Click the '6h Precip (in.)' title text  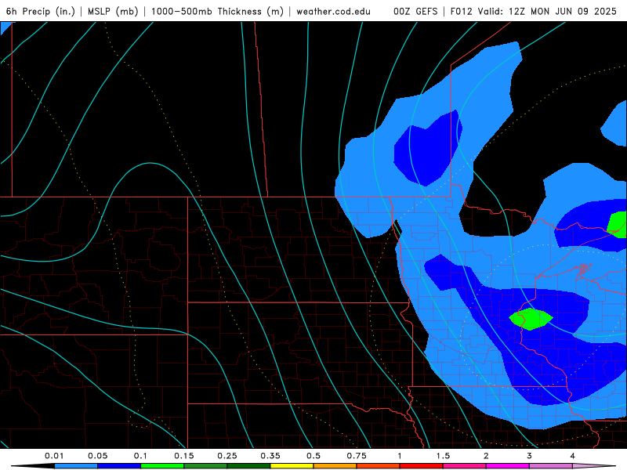[41, 11]
